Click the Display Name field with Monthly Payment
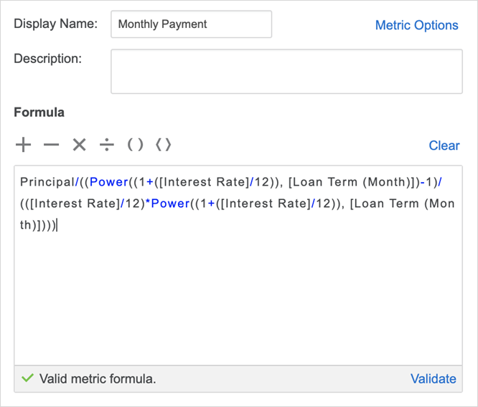Viewport: 478px width, 407px height. point(191,24)
